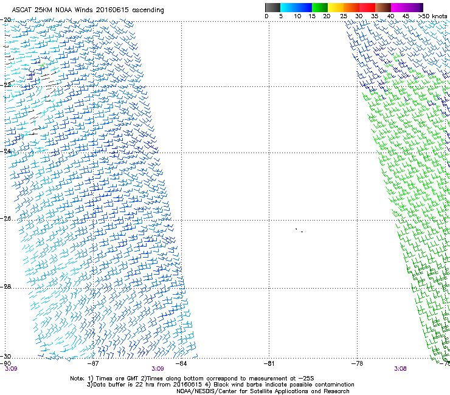450x395 pixels.
Task: Click the '-90' longitude label
Action: (5, 363)
